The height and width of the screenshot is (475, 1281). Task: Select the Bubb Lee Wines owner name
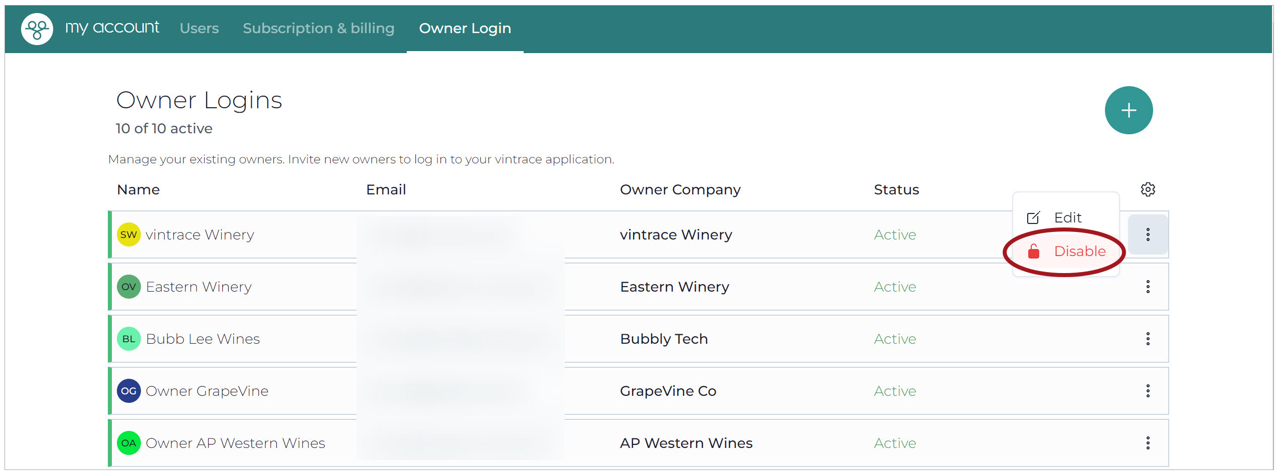pyautogui.click(x=203, y=339)
